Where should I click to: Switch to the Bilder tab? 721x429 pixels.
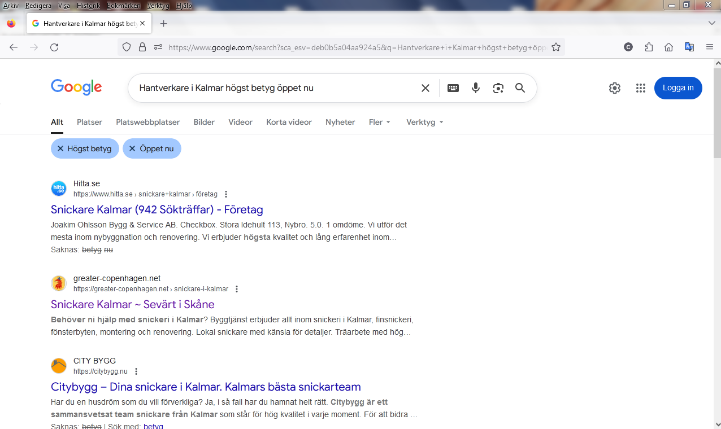[x=204, y=122]
